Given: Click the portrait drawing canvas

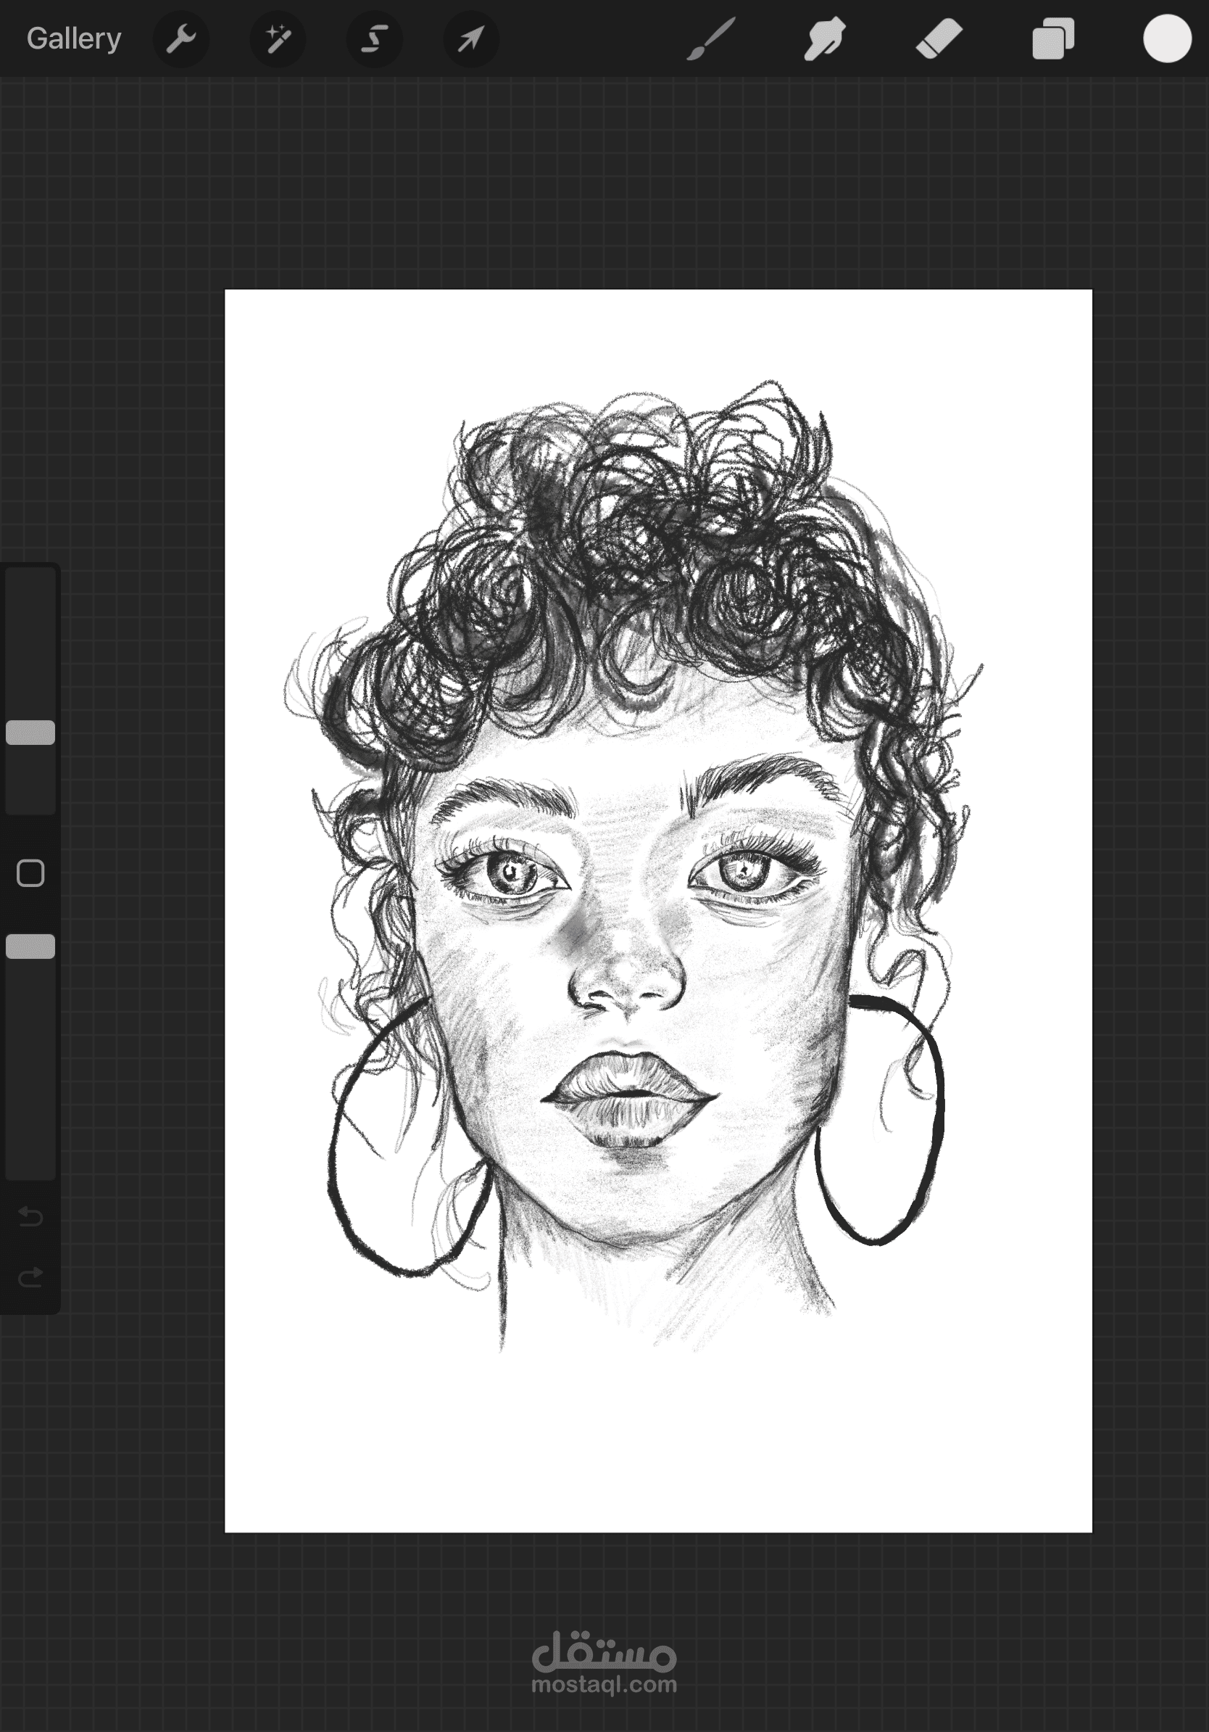Looking at the screenshot, I should (658, 910).
